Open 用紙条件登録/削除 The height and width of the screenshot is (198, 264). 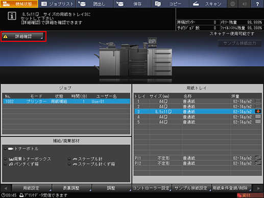click(x=232, y=188)
